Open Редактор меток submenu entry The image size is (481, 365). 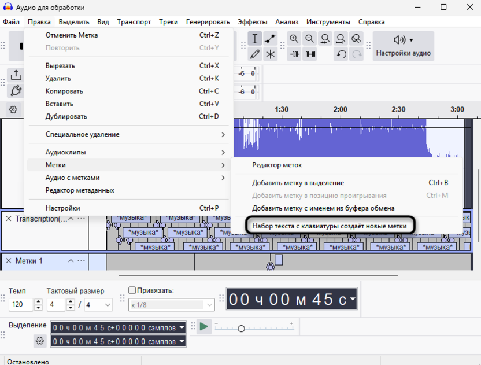pos(347,165)
